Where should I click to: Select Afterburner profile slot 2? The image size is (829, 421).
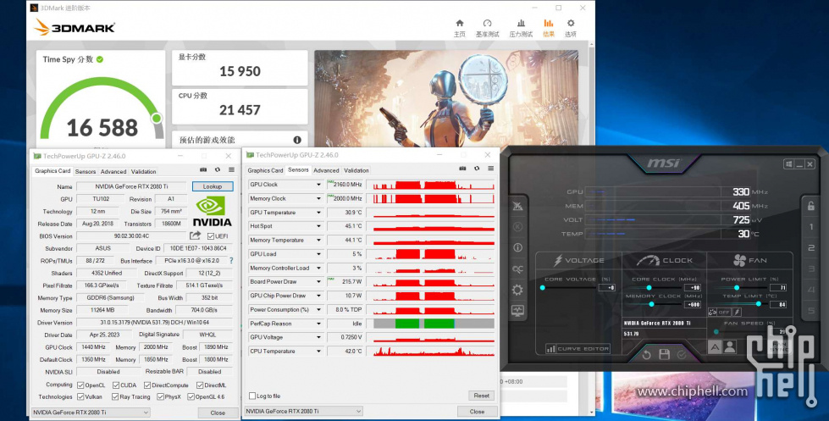[x=811, y=247]
